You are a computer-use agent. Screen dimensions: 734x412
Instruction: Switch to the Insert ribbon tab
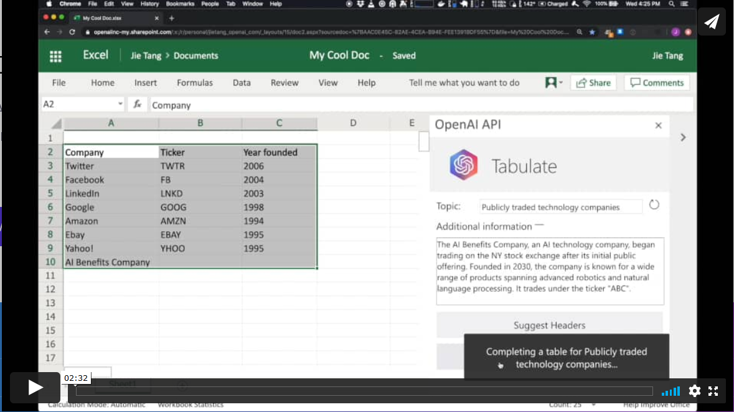coord(146,82)
